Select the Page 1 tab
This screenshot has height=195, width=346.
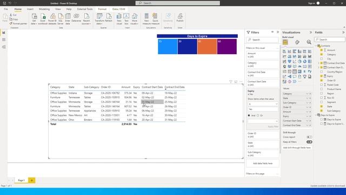click(21, 180)
